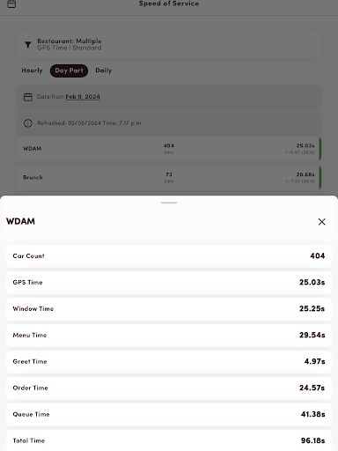Image resolution: width=338 pixels, height=451 pixels.
Task: Tap the GPS Time row
Action: point(169,283)
